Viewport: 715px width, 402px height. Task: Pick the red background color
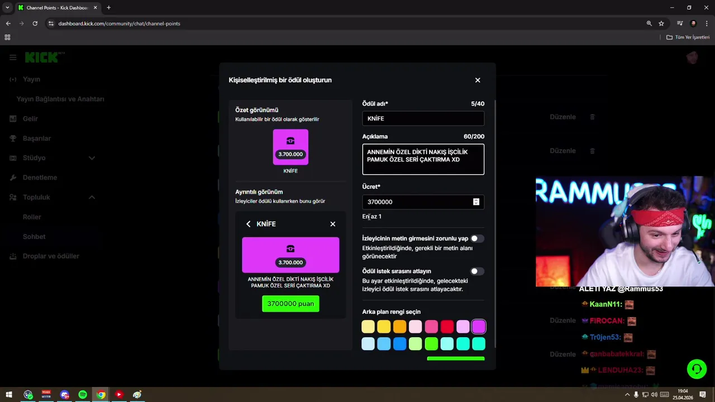click(447, 327)
